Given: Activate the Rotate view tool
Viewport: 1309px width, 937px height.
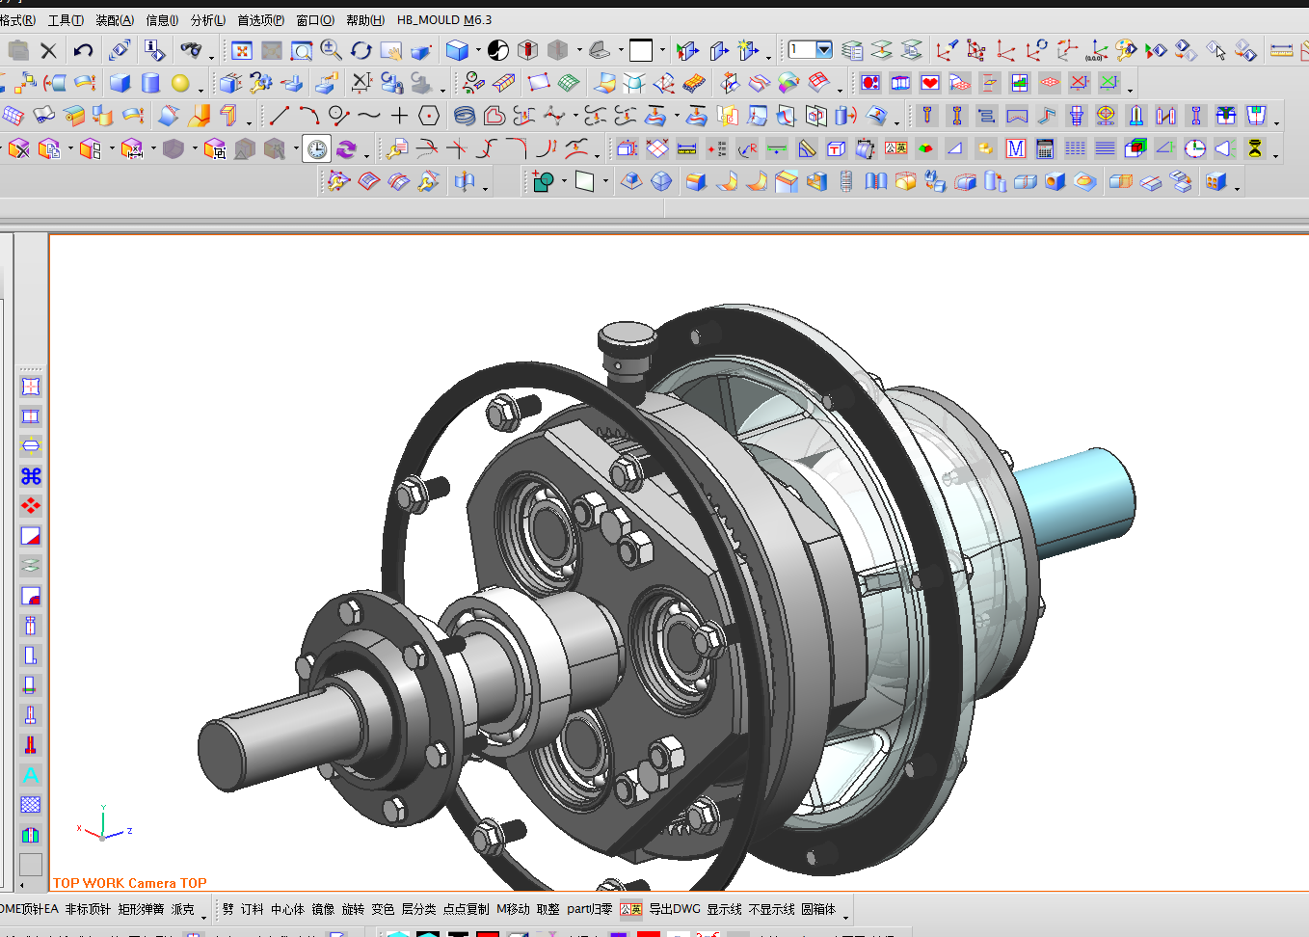Looking at the screenshot, I should pyautogui.click(x=361, y=50).
